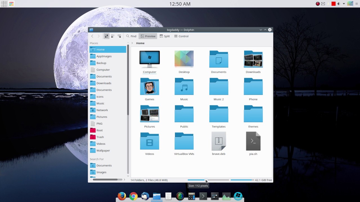
Task: Select the brave.deb package file
Action: click(219, 141)
